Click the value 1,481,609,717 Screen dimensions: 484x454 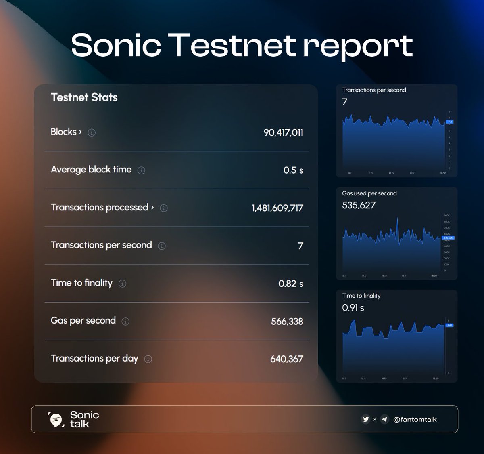point(277,208)
